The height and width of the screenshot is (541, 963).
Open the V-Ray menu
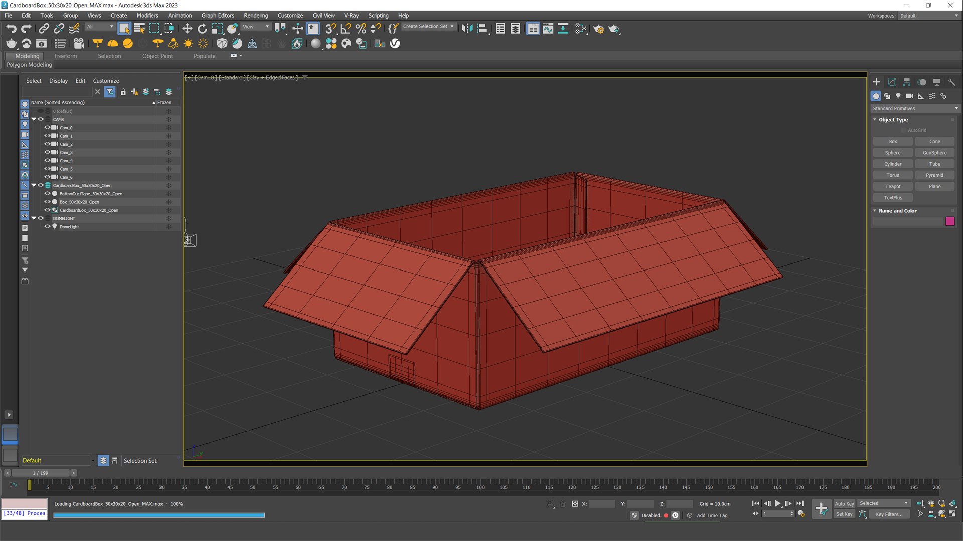point(351,16)
